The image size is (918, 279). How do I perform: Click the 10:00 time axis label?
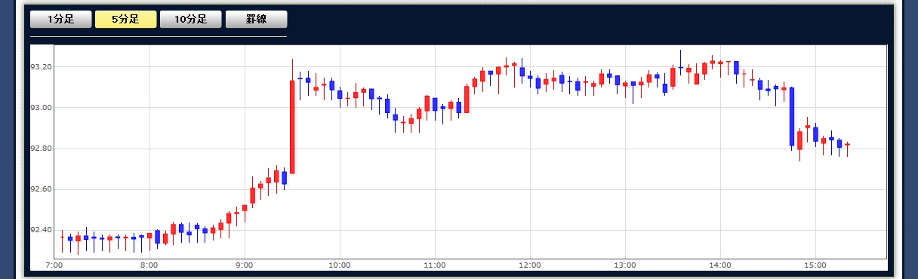pos(340,265)
